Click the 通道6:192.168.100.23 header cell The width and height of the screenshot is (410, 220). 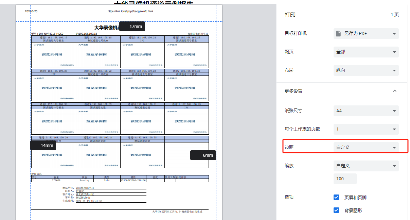point(142,71)
